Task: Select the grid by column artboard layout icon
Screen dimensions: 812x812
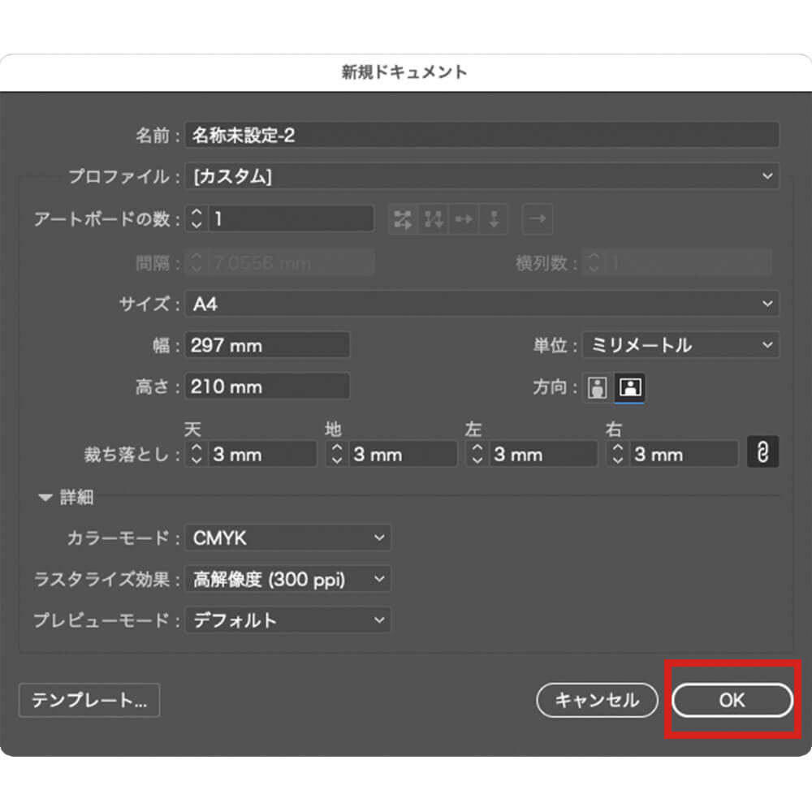Action: tap(434, 218)
